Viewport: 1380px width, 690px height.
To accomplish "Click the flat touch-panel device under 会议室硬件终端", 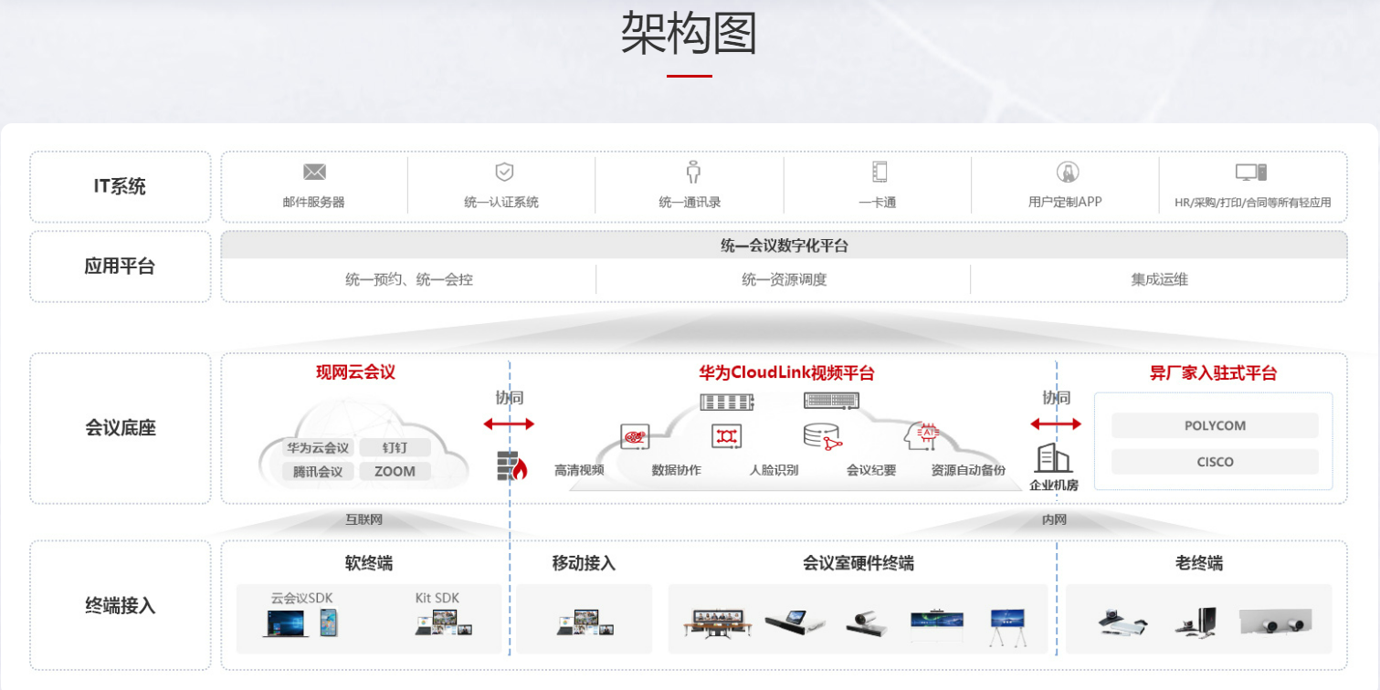I will (795, 622).
